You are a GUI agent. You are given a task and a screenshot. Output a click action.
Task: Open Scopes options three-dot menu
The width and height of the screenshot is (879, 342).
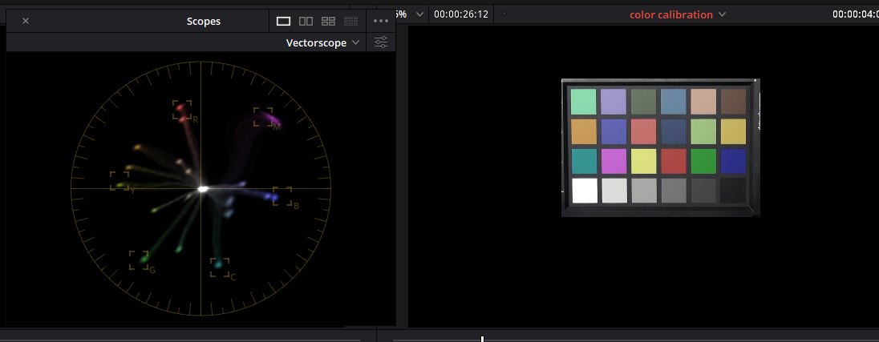click(381, 22)
